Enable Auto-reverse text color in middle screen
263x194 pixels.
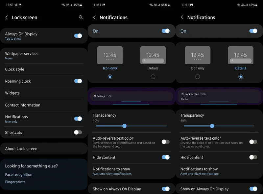pos(166,142)
